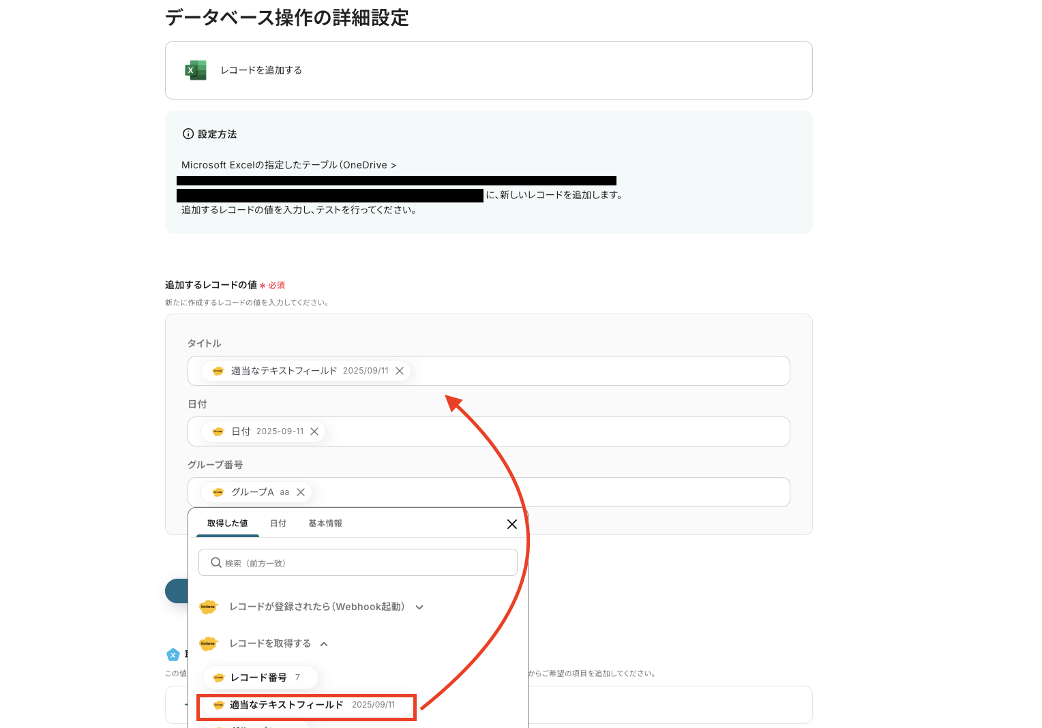Click the empty area of the タイトル input
This screenshot has width=1042, height=728.
[x=600, y=371]
